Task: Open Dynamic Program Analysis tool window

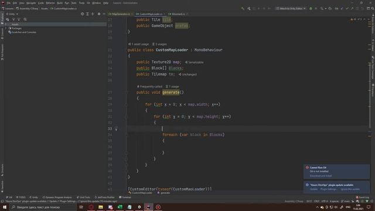Action: pyautogui.click(x=57, y=198)
